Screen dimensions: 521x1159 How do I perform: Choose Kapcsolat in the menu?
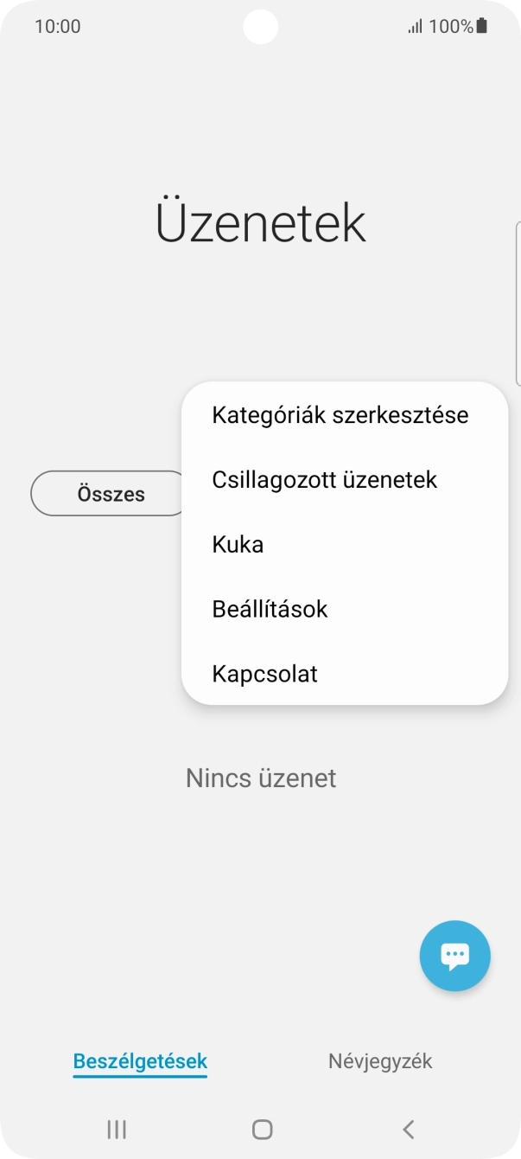pos(265,674)
